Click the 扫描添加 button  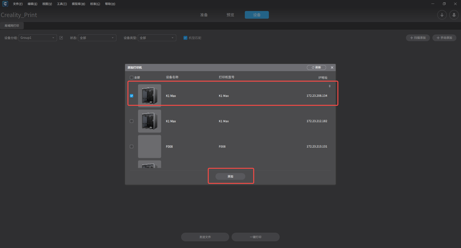418,38
